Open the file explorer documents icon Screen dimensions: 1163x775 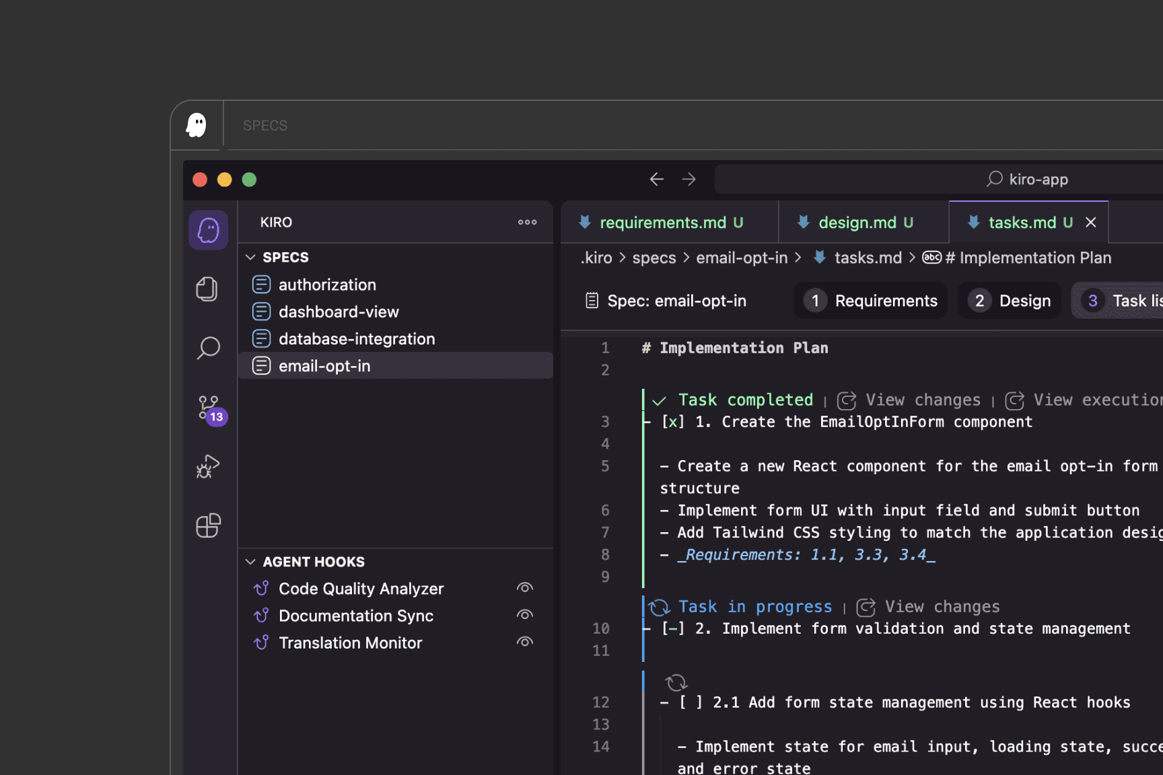(207, 289)
